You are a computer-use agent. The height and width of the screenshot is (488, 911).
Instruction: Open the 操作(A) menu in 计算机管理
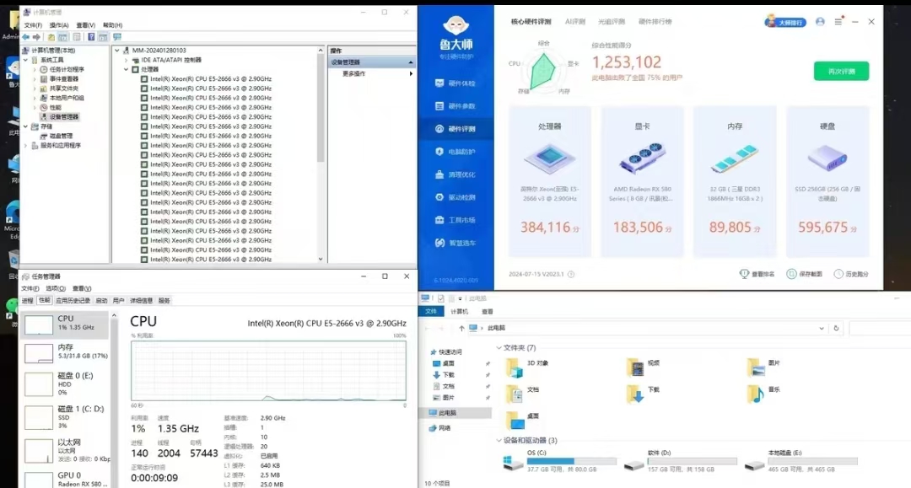59,25
